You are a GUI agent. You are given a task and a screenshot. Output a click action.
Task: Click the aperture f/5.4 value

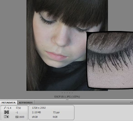(8, 108)
